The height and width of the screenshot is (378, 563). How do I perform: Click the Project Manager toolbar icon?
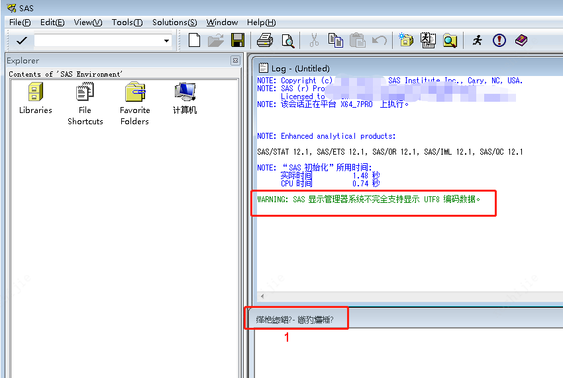[x=428, y=40]
